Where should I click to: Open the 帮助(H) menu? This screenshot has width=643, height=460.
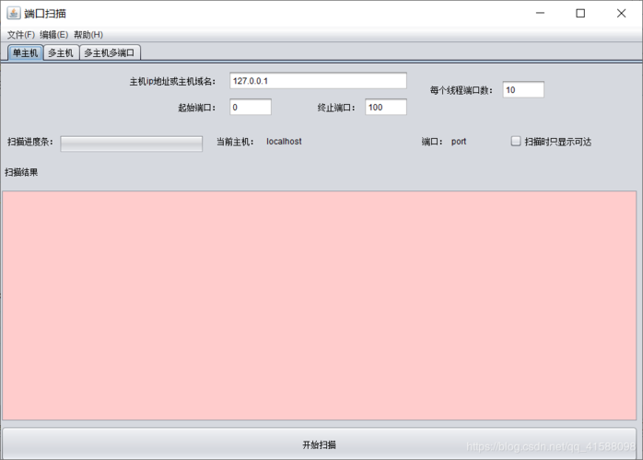coord(88,35)
